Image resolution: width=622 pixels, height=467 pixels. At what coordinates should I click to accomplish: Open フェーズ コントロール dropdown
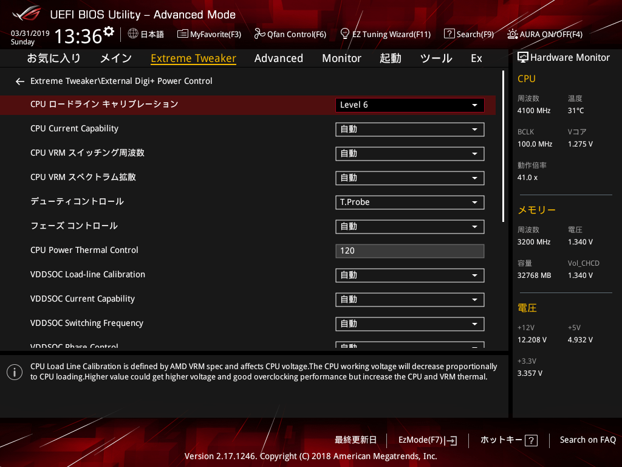tap(410, 227)
